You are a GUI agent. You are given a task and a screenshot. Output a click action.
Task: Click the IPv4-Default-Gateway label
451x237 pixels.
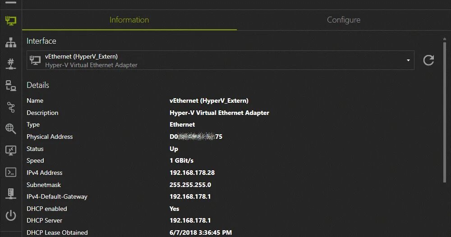(x=57, y=196)
